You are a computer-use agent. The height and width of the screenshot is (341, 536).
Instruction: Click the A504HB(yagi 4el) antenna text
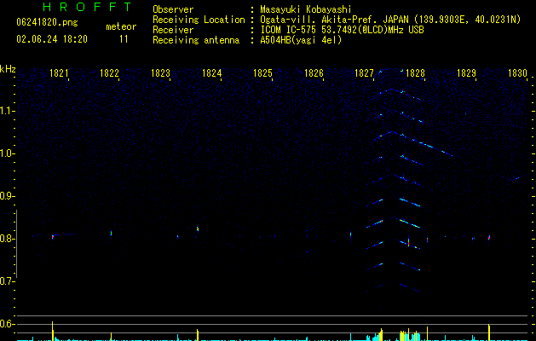301,40
